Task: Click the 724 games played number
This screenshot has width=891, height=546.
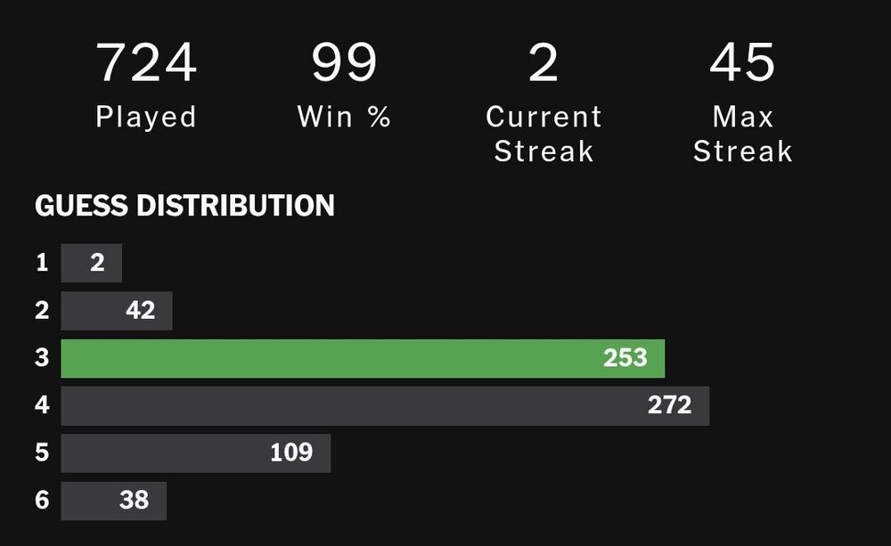Action: tap(146, 63)
